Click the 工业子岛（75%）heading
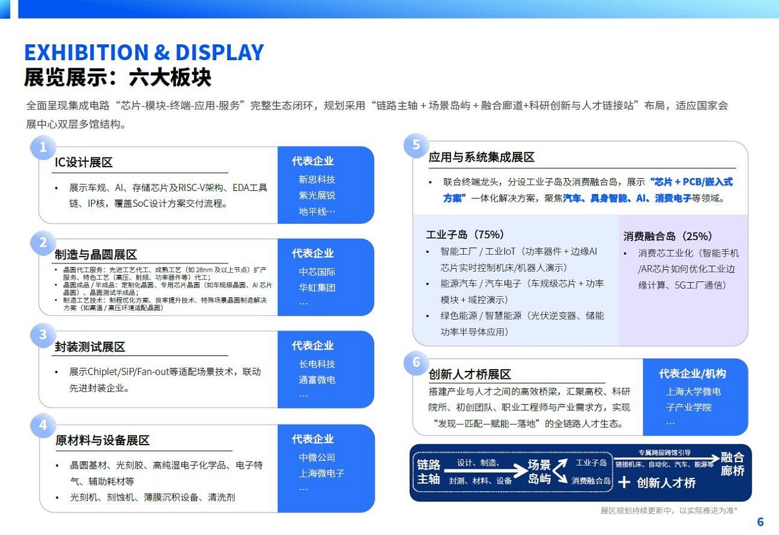Viewport: 779px width, 535px height. [x=465, y=235]
